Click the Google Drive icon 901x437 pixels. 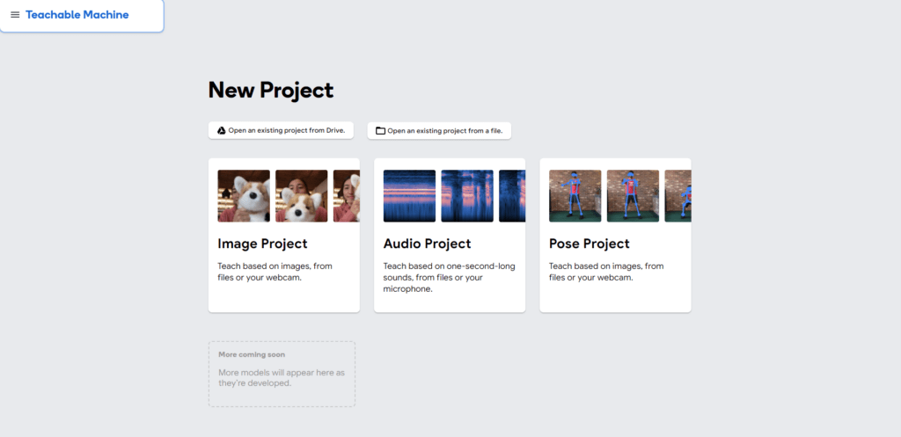(x=221, y=130)
